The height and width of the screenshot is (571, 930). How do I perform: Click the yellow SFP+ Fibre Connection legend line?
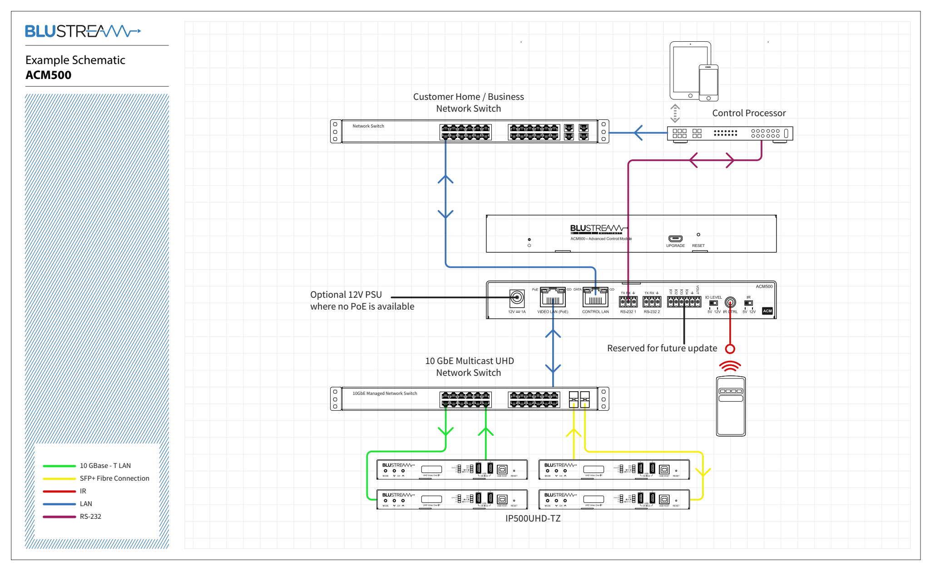coord(59,478)
